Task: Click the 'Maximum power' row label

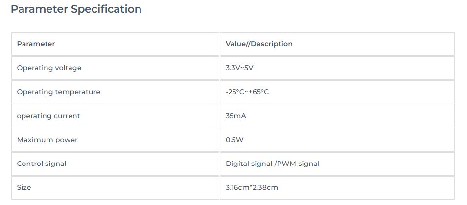Action: click(x=47, y=140)
